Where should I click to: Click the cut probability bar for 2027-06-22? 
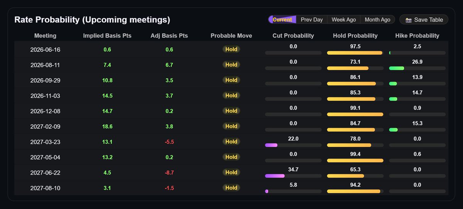pyautogui.click(x=293, y=176)
